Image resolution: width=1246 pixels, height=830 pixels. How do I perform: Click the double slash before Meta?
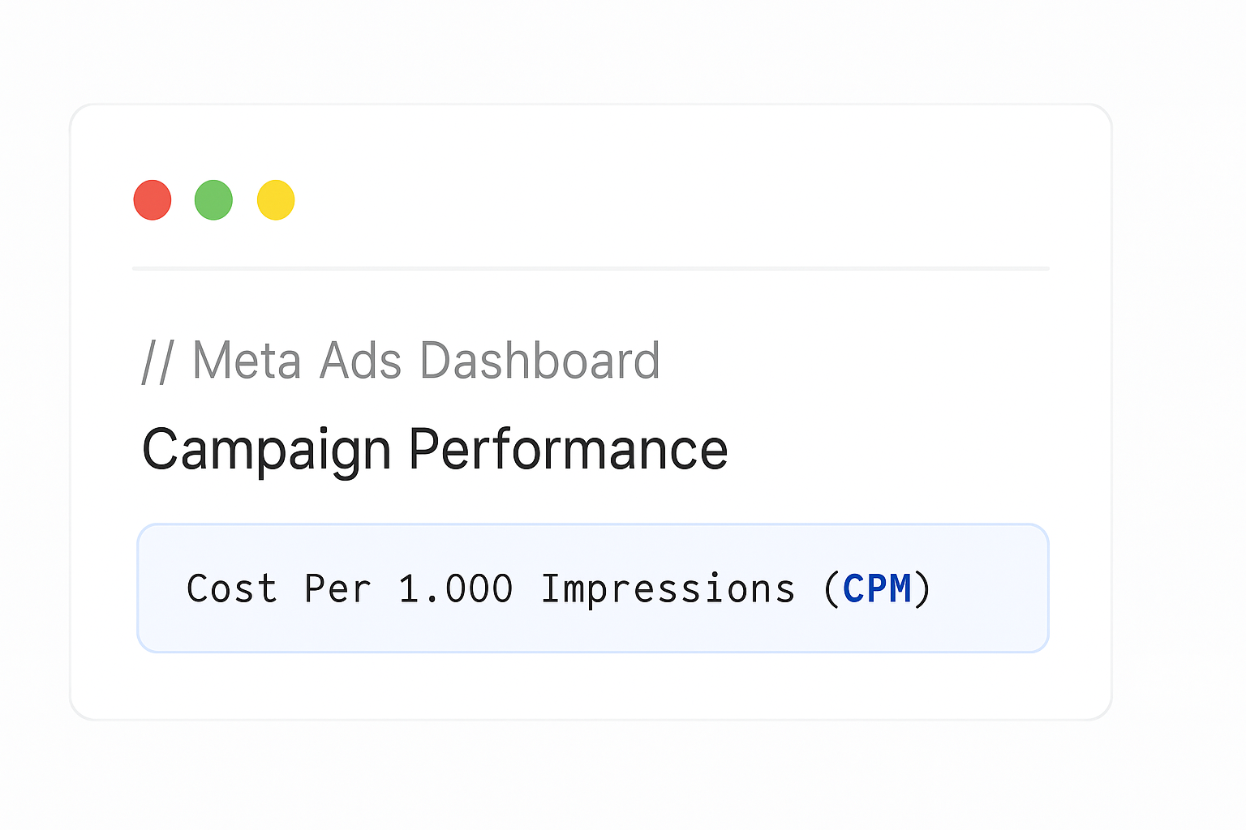157,362
